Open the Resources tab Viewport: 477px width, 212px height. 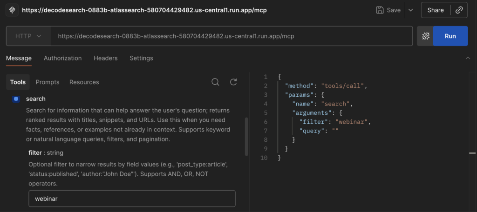[84, 82]
